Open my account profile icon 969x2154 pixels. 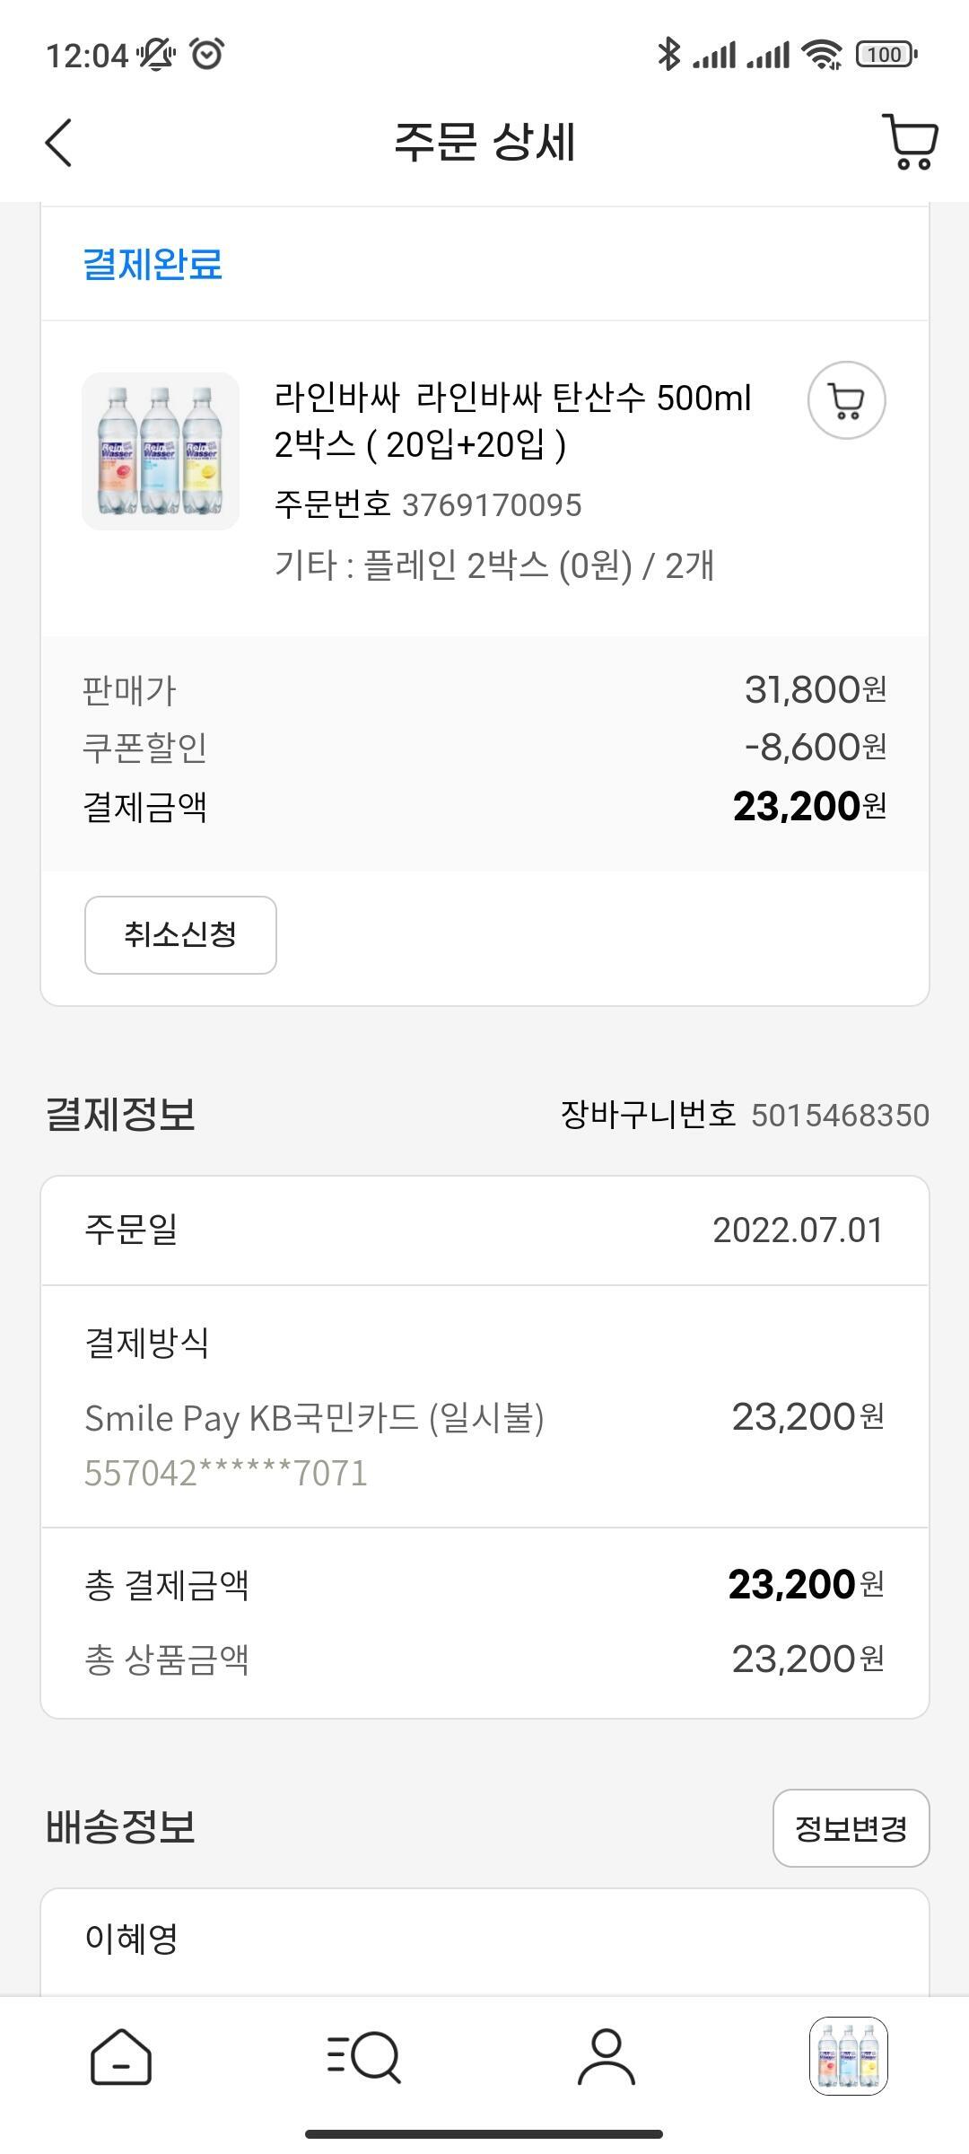607,2057
